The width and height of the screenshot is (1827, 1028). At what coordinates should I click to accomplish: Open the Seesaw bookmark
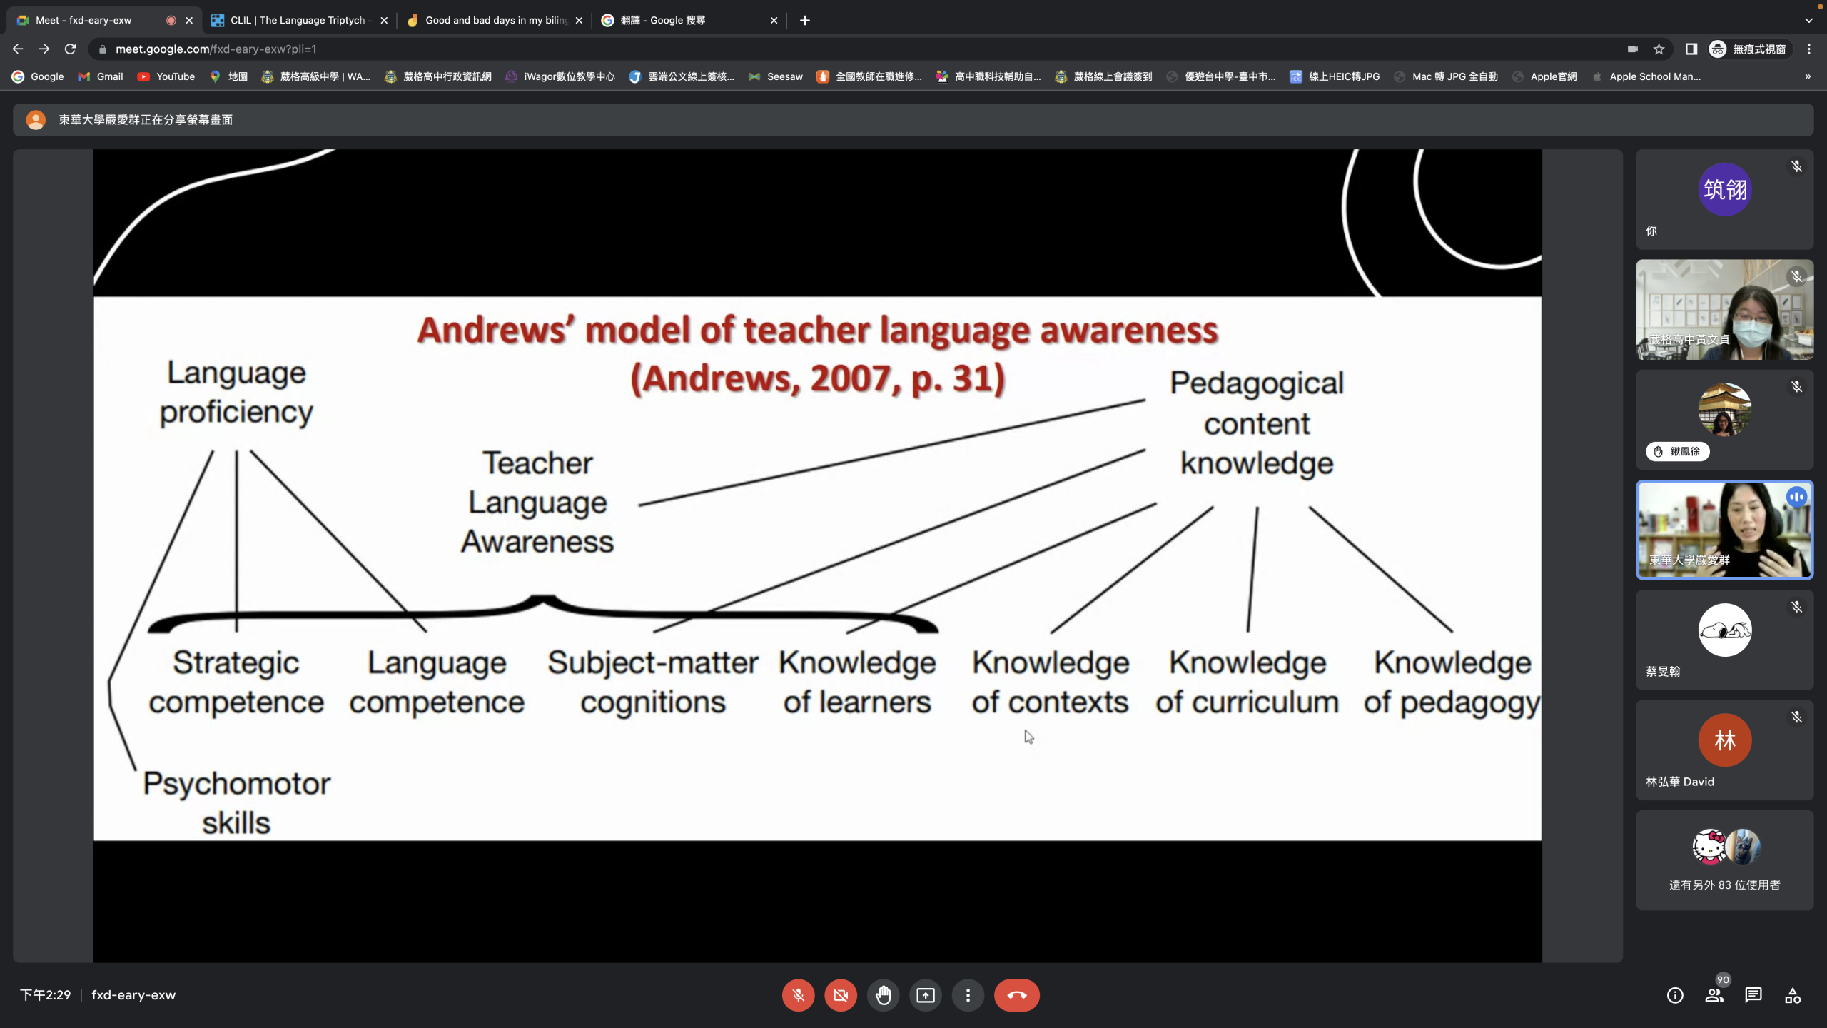[x=776, y=76]
